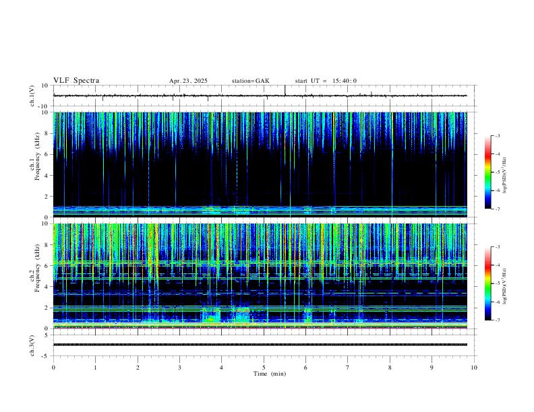The image size is (534, 412).
Task: Click time axis tick label "9"
Action: point(432,368)
